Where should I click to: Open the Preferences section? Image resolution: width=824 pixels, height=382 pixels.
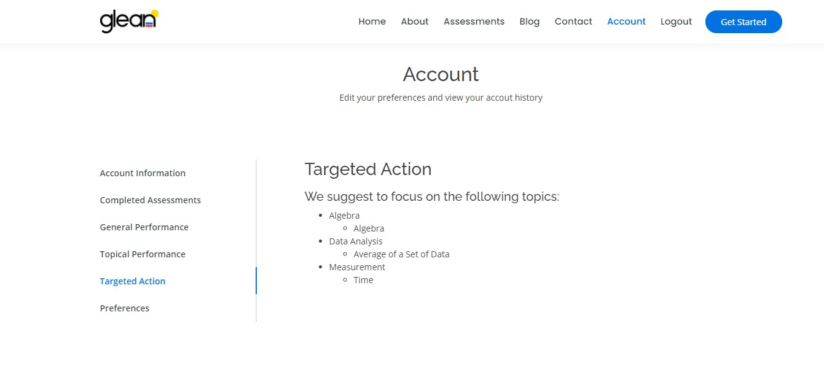(125, 308)
